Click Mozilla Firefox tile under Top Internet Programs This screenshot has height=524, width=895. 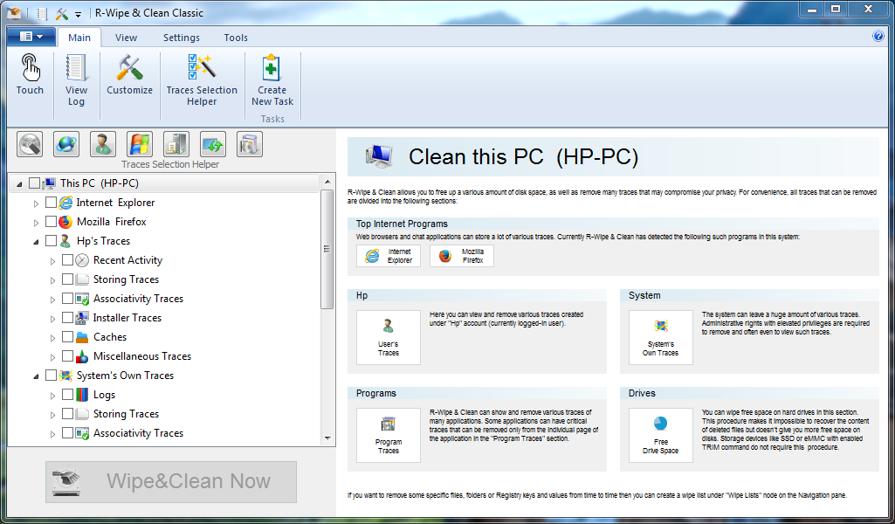(x=461, y=256)
